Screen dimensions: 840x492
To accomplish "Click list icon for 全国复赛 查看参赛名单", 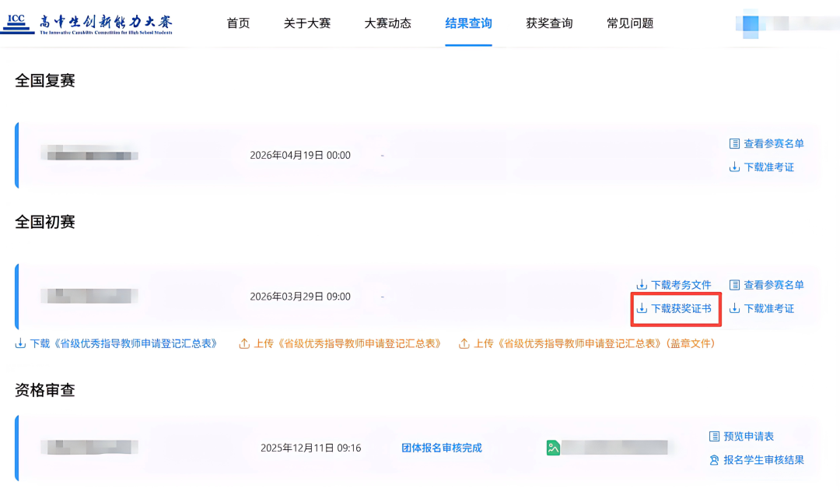I will click(x=734, y=144).
